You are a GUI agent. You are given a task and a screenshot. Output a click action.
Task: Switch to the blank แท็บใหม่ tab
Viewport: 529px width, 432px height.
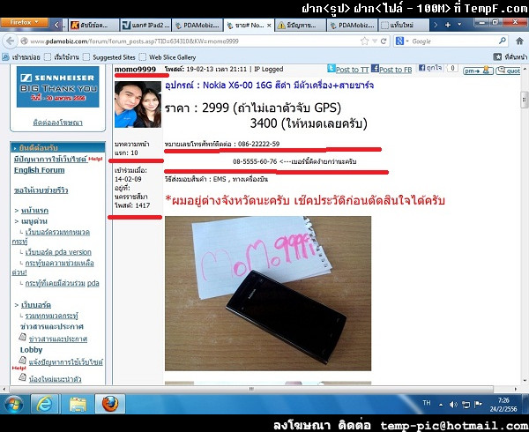pyautogui.click(x=404, y=25)
